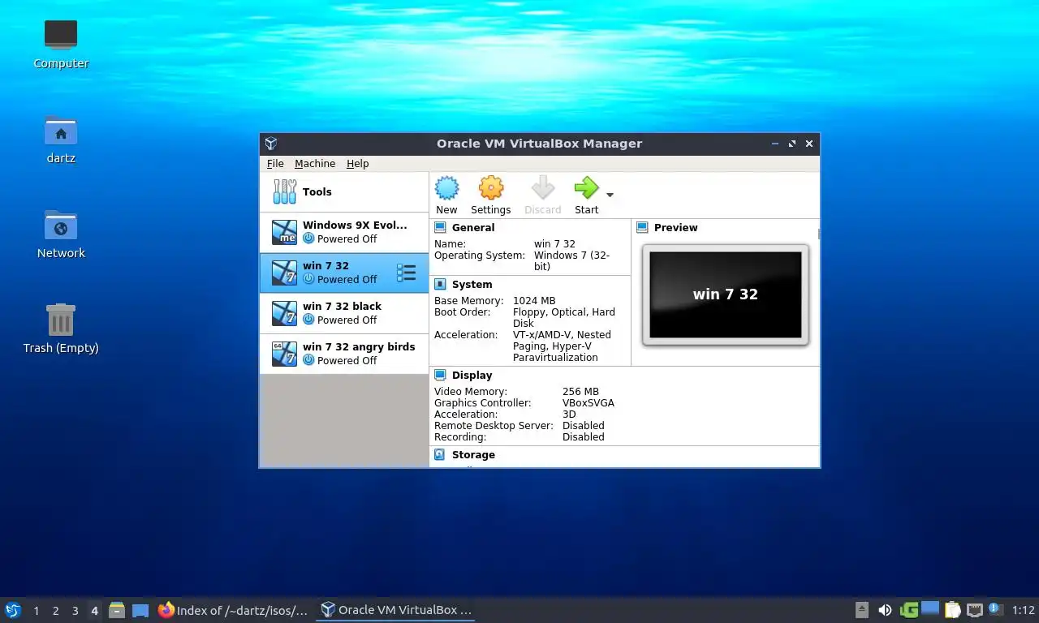Click the blue screen tray icon
Image resolution: width=1039 pixels, height=623 pixels.
pos(930,608)
